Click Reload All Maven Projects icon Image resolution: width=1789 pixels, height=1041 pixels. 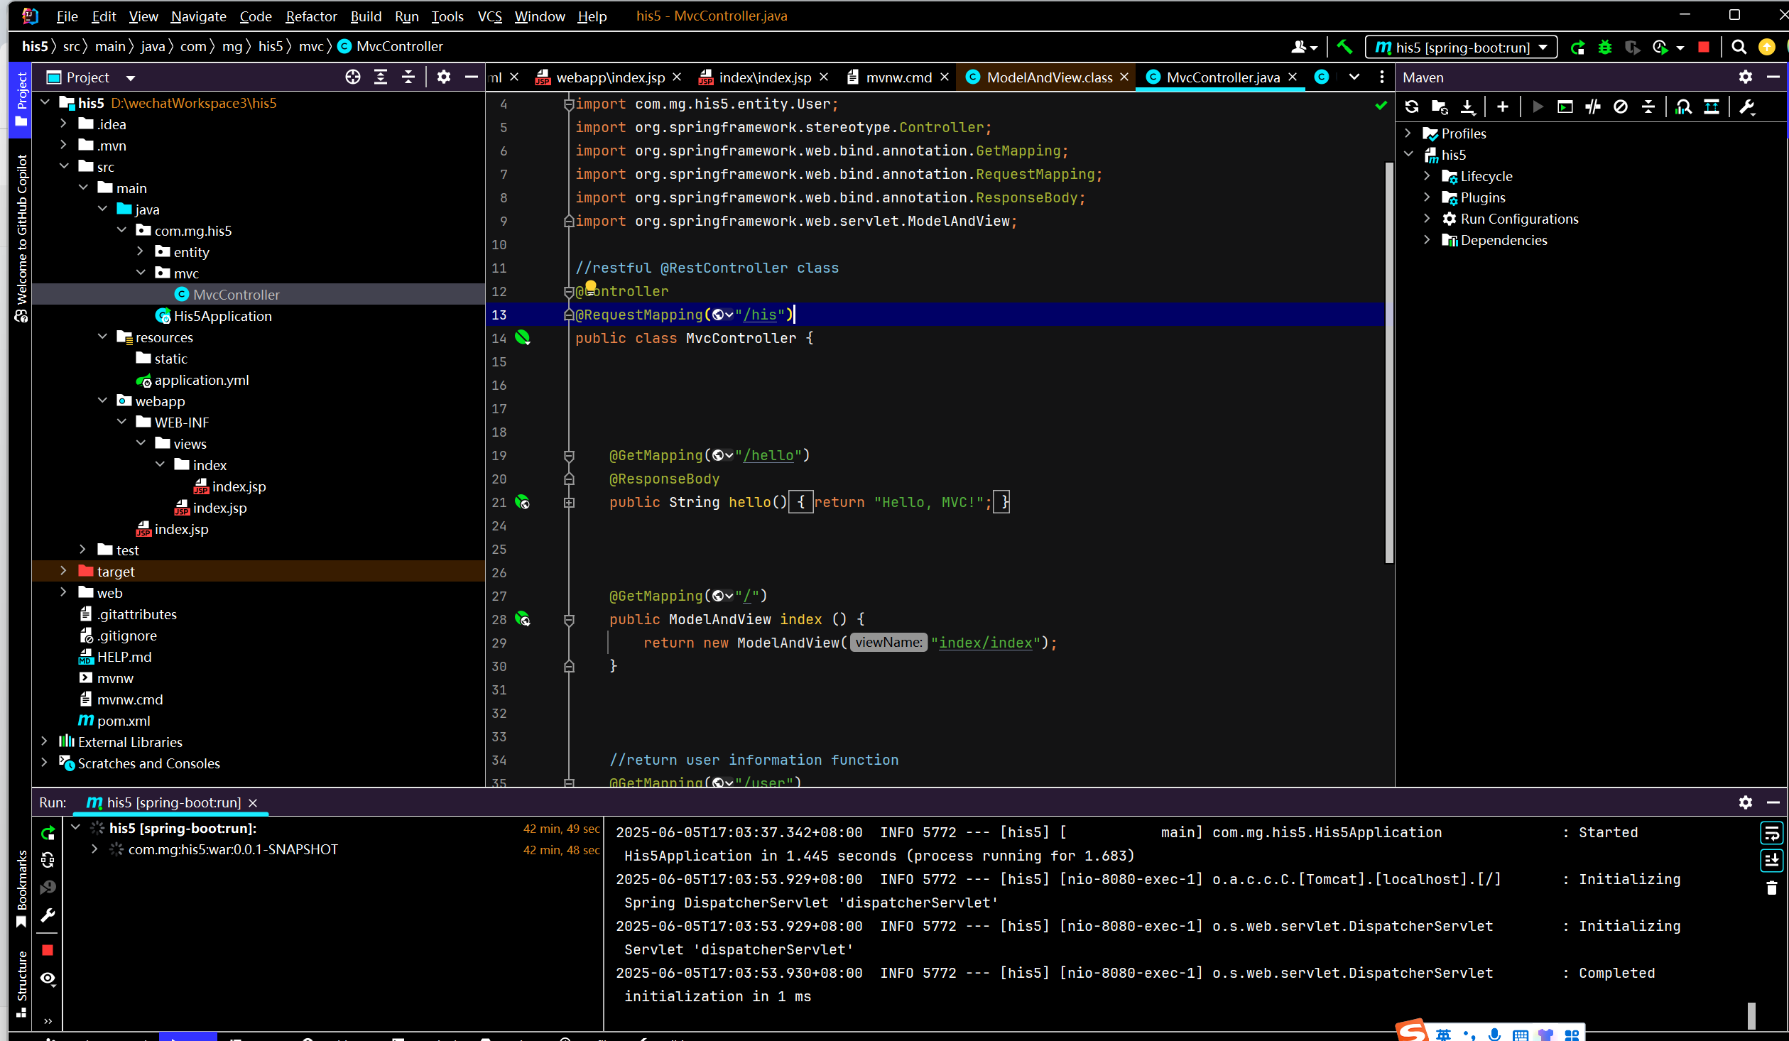(1412, 107)
